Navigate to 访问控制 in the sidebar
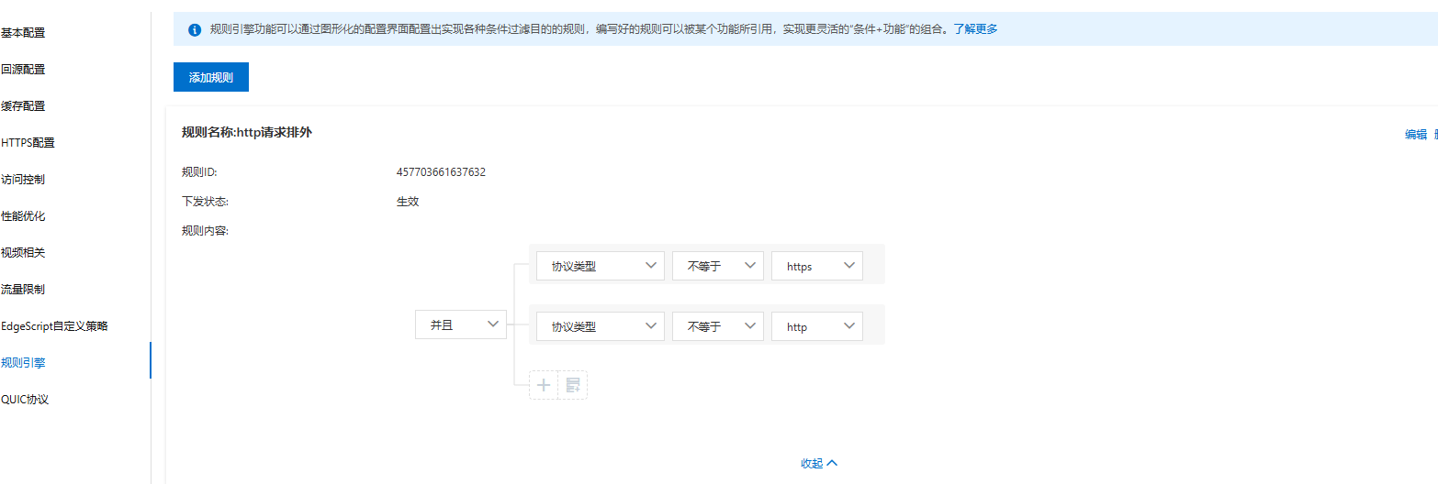 [23, 180]
